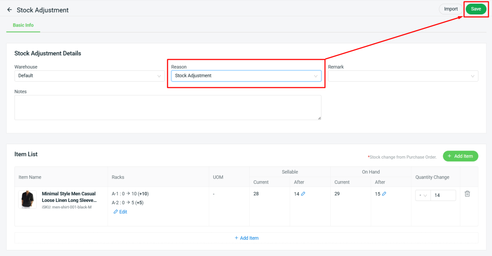Click the Import button
Image resolution: width=492 pixels, height=256 pixels.
tap(451, 9)
